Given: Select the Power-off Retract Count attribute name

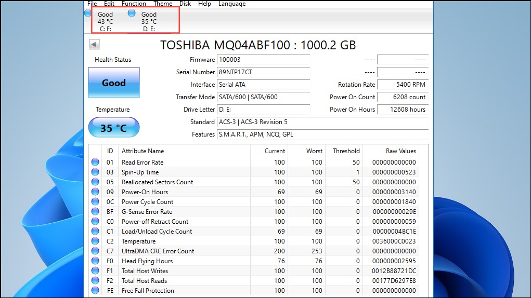Looking at the screenshot, I should 155,221.
